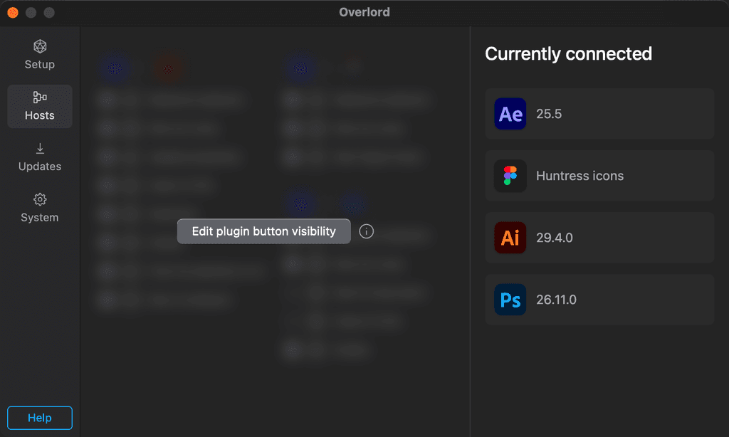Open the Updates download section
The image size is (729, 437).
pyautogui.click(x=40, y=157)
